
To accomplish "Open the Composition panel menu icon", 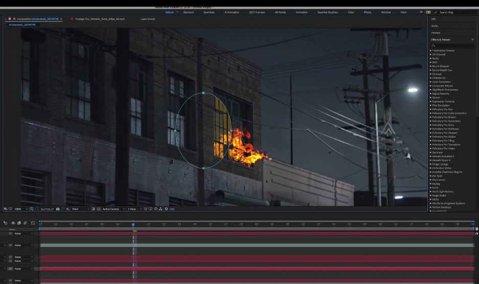I will coord(61,19).
